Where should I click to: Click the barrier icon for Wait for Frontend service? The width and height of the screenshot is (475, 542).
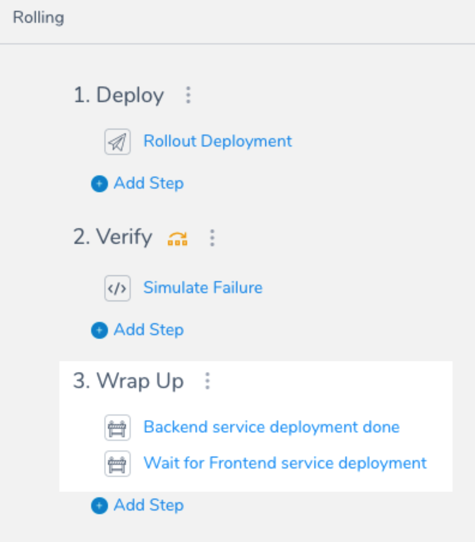118,464
